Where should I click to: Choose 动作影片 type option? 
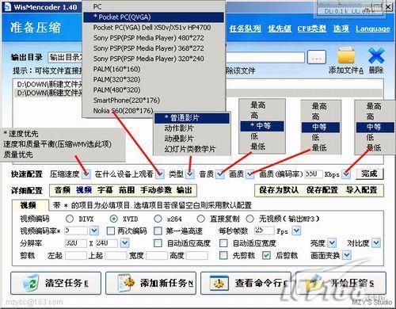tap(192, 128)
